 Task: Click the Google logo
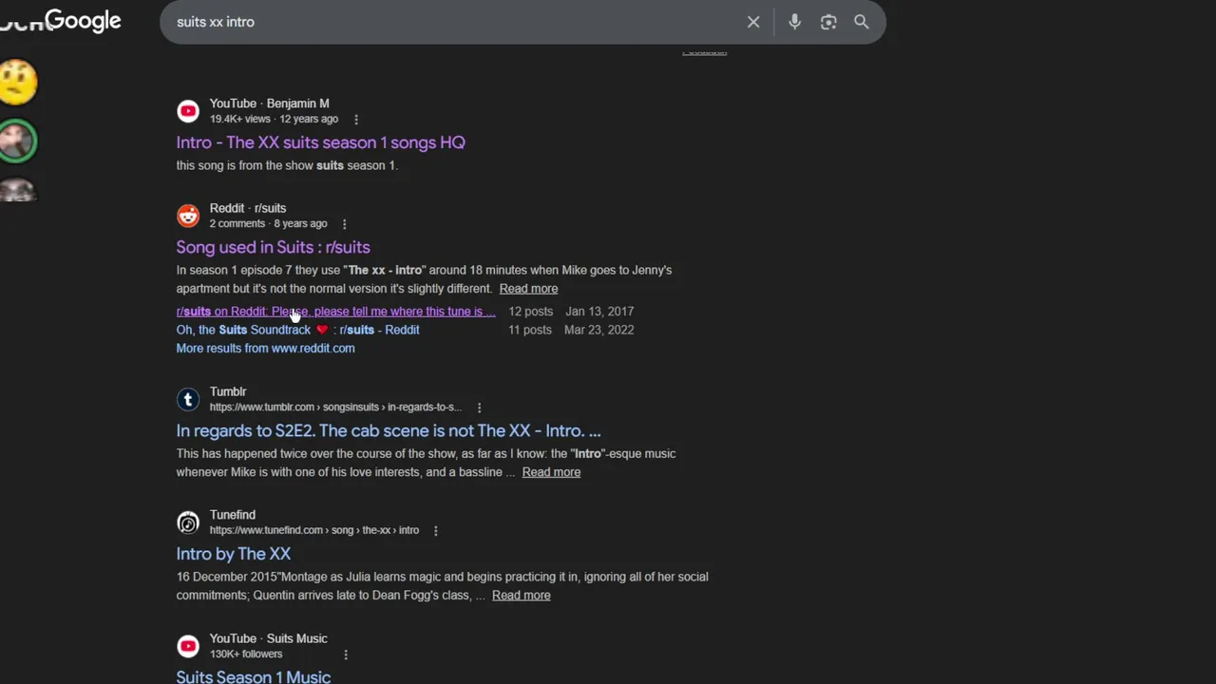point(83,21)
